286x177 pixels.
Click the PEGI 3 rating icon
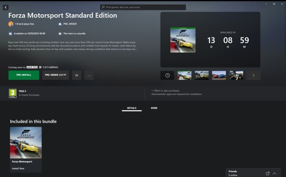coord(13,93)
